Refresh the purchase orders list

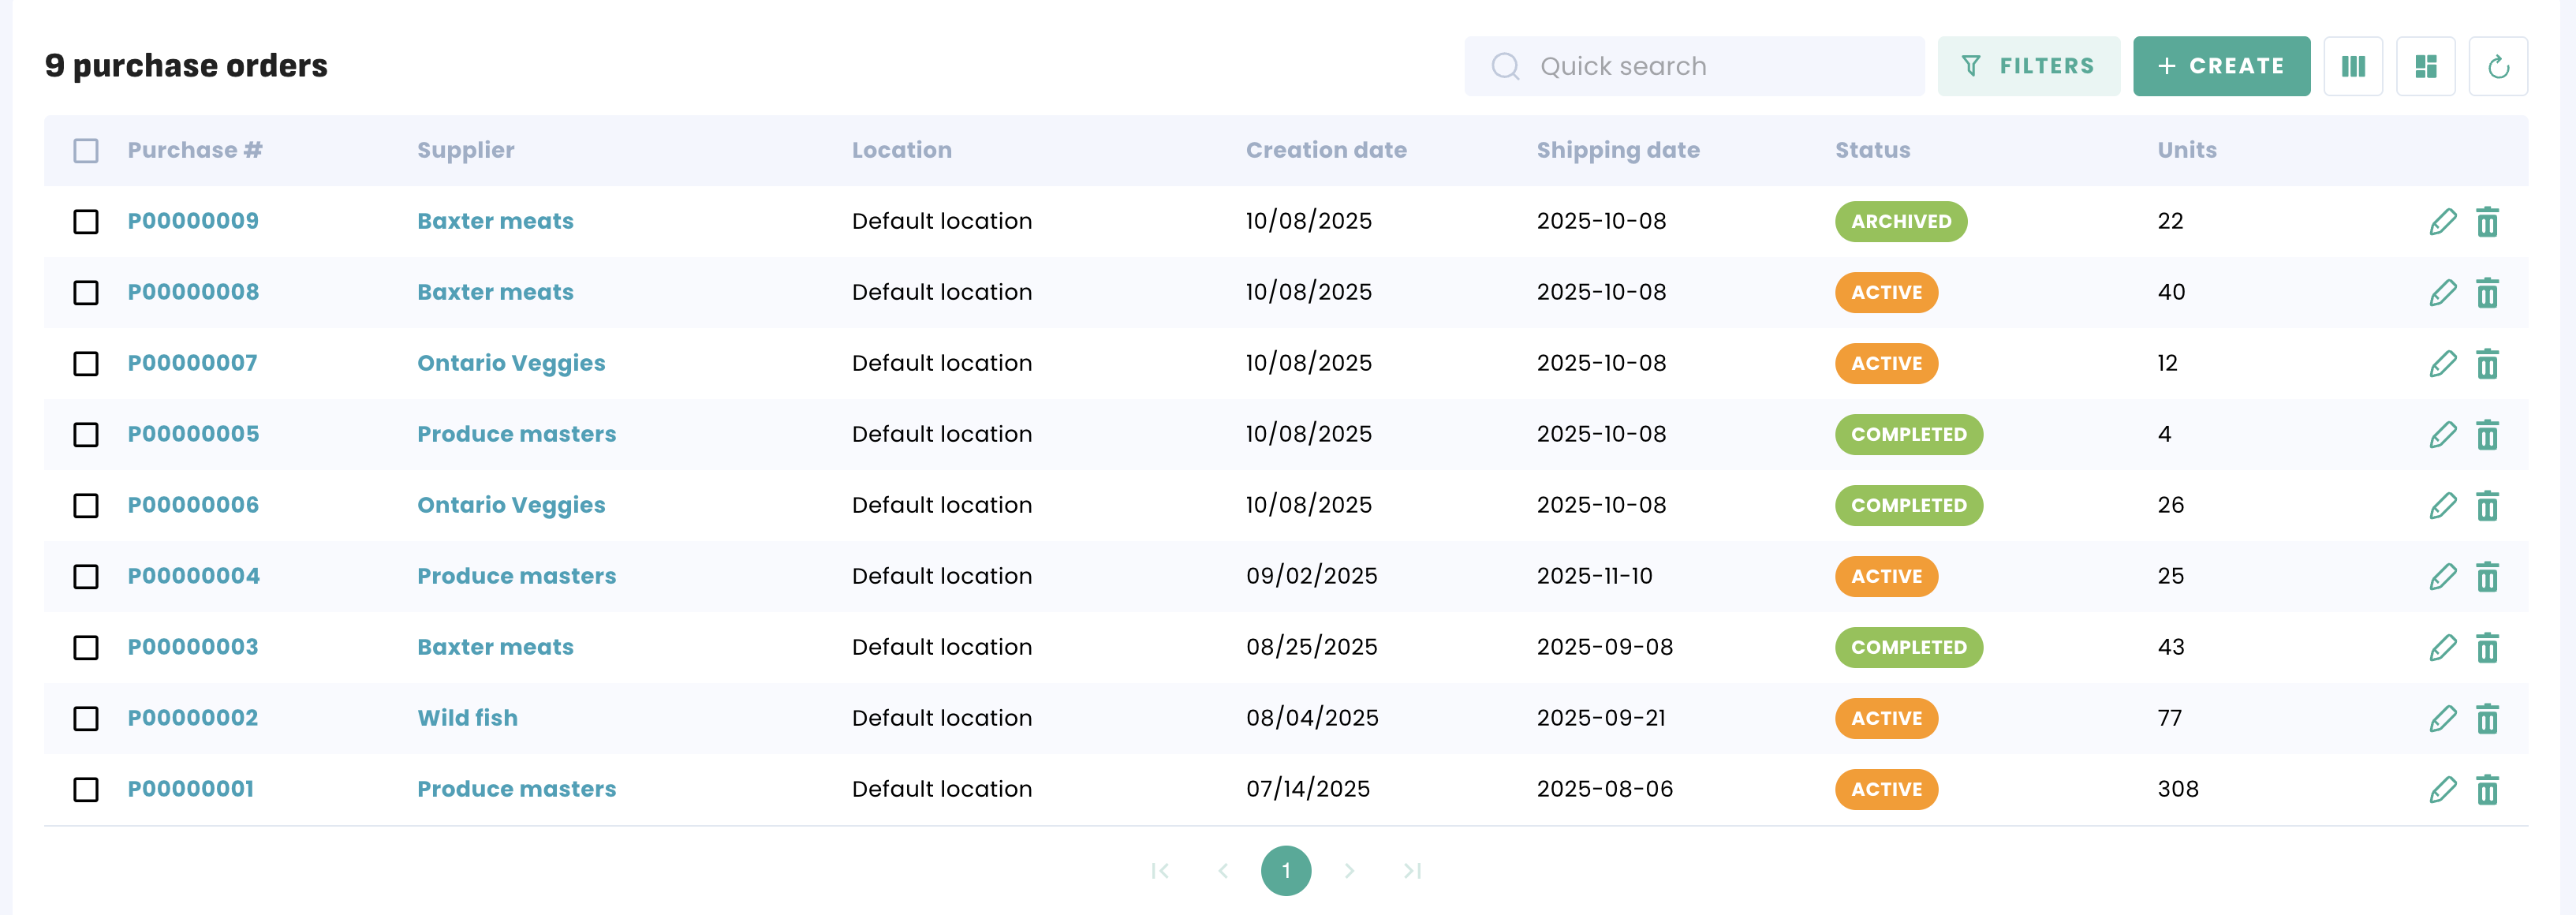(2497, 66)
